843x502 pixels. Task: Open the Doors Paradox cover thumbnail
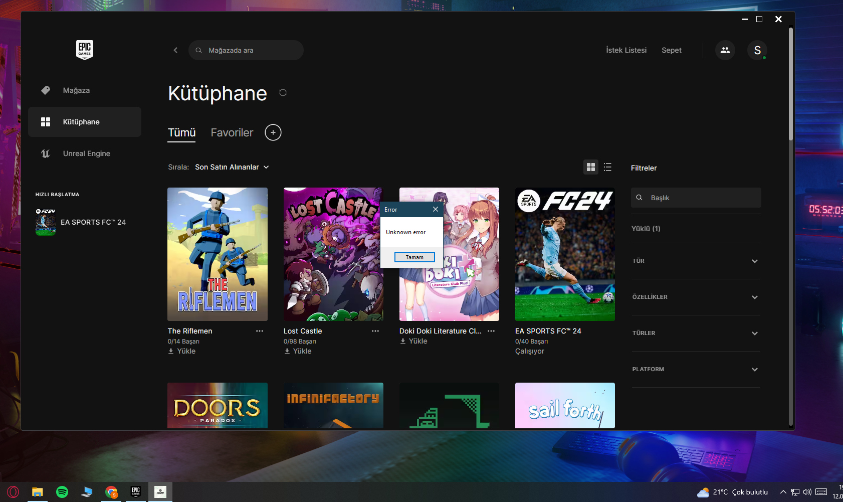pos(218,406)
